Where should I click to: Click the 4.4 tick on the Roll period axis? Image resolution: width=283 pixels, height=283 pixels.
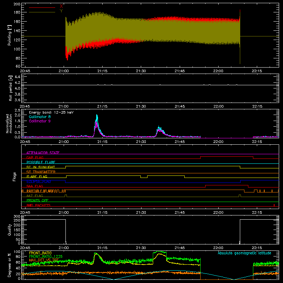[17, 77]
